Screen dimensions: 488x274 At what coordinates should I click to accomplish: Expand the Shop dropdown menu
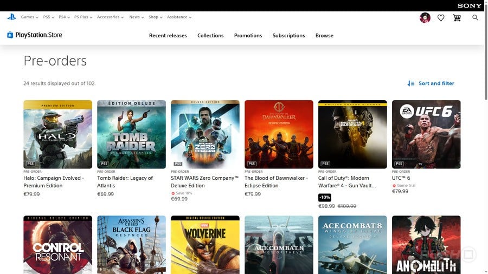(155, 17)
